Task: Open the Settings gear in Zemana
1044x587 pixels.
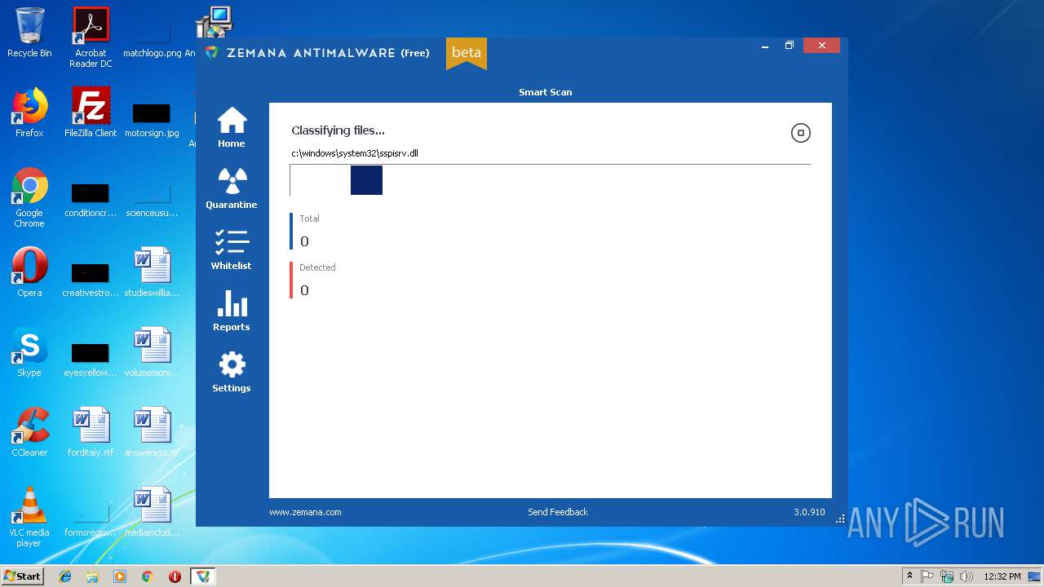Action: click(232, 372)
